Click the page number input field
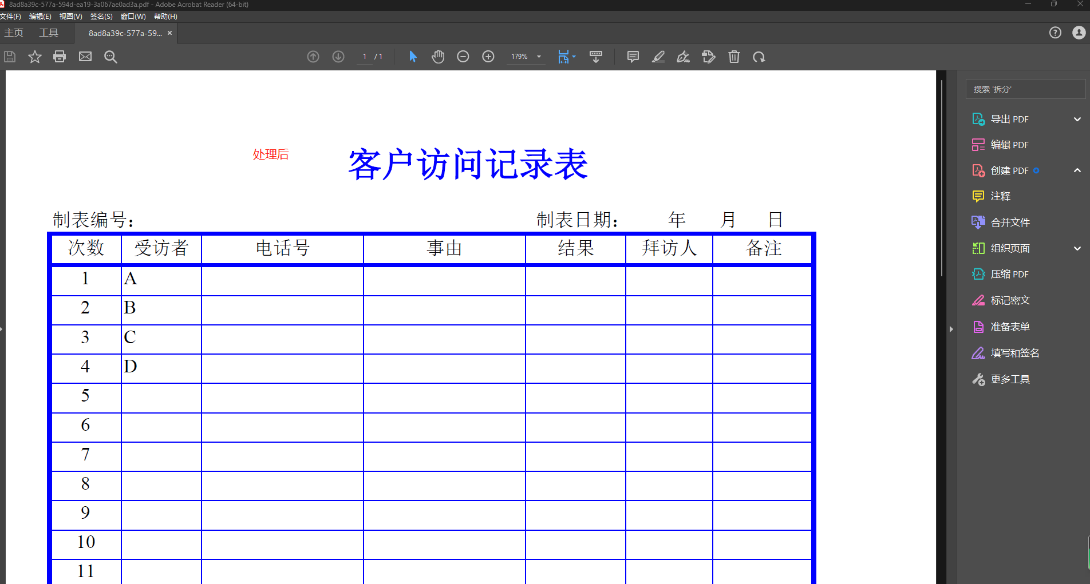Image resolution: width=1090 pixels, height=584 pixels. point(364,57)
